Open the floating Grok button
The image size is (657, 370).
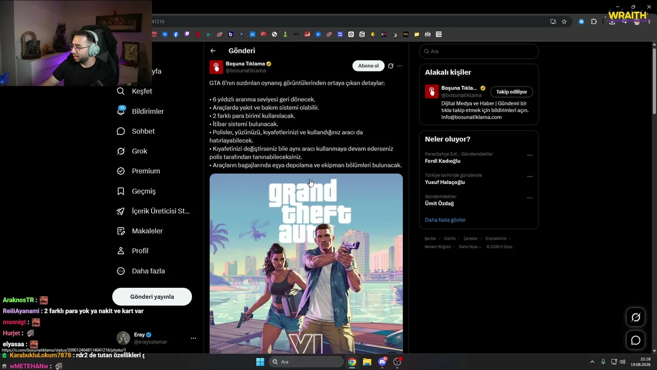pyautogui.click(x=635, y=318)
